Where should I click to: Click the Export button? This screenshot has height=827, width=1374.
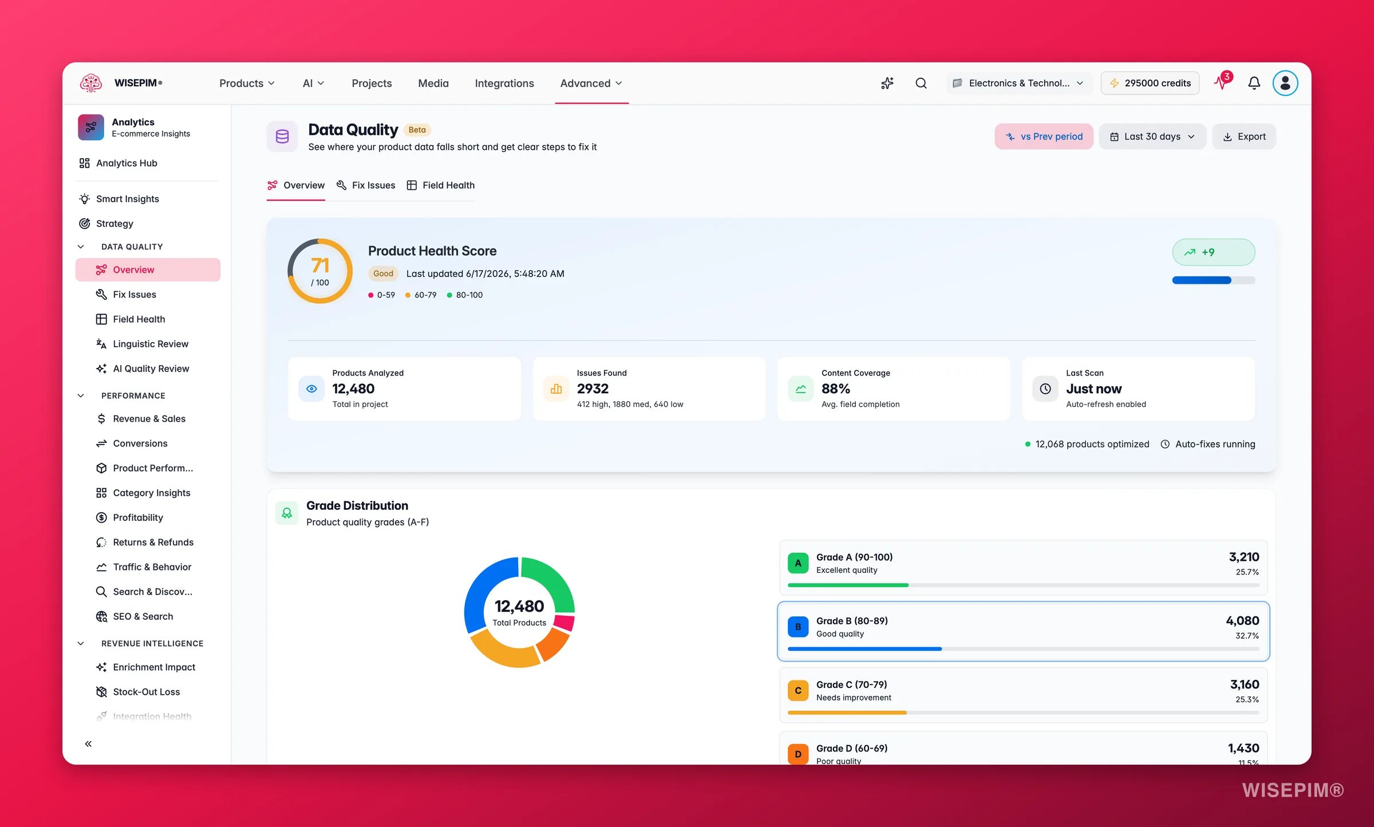click(x=1244, y=136)
